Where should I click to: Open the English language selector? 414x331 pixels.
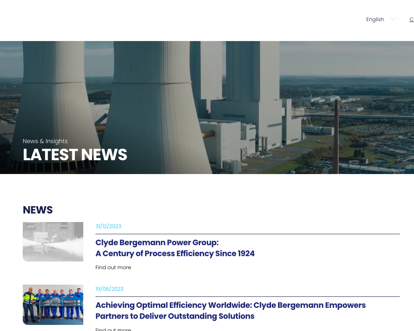click(x=375, y=20)
